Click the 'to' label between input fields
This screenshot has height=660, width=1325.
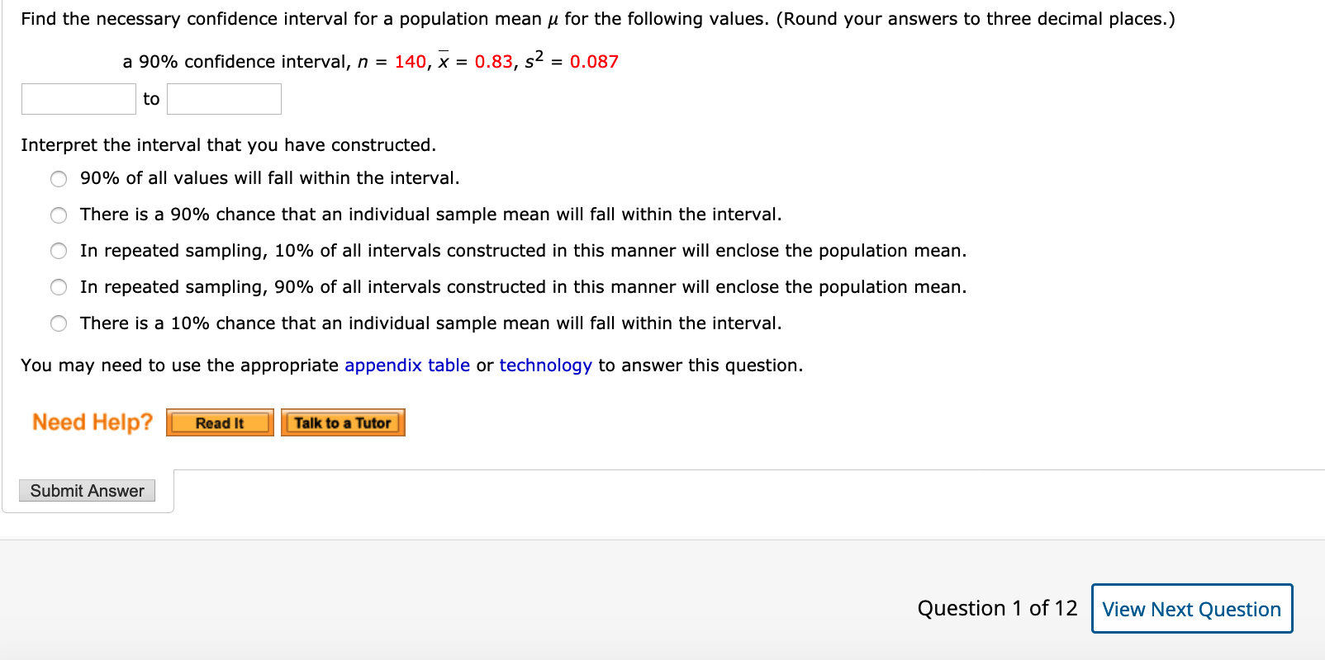point(151,98)
